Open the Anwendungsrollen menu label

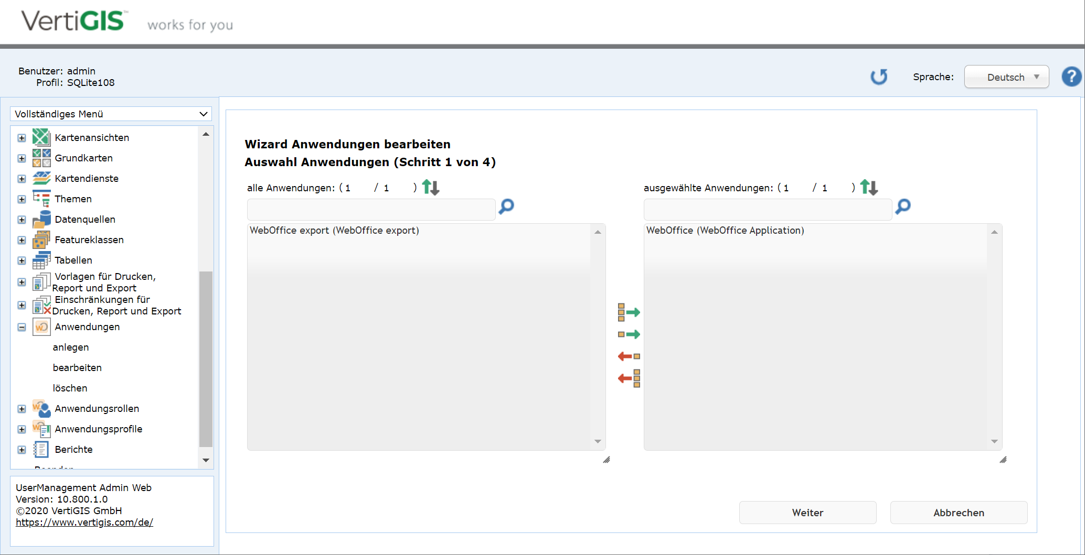tap(97, 408)
